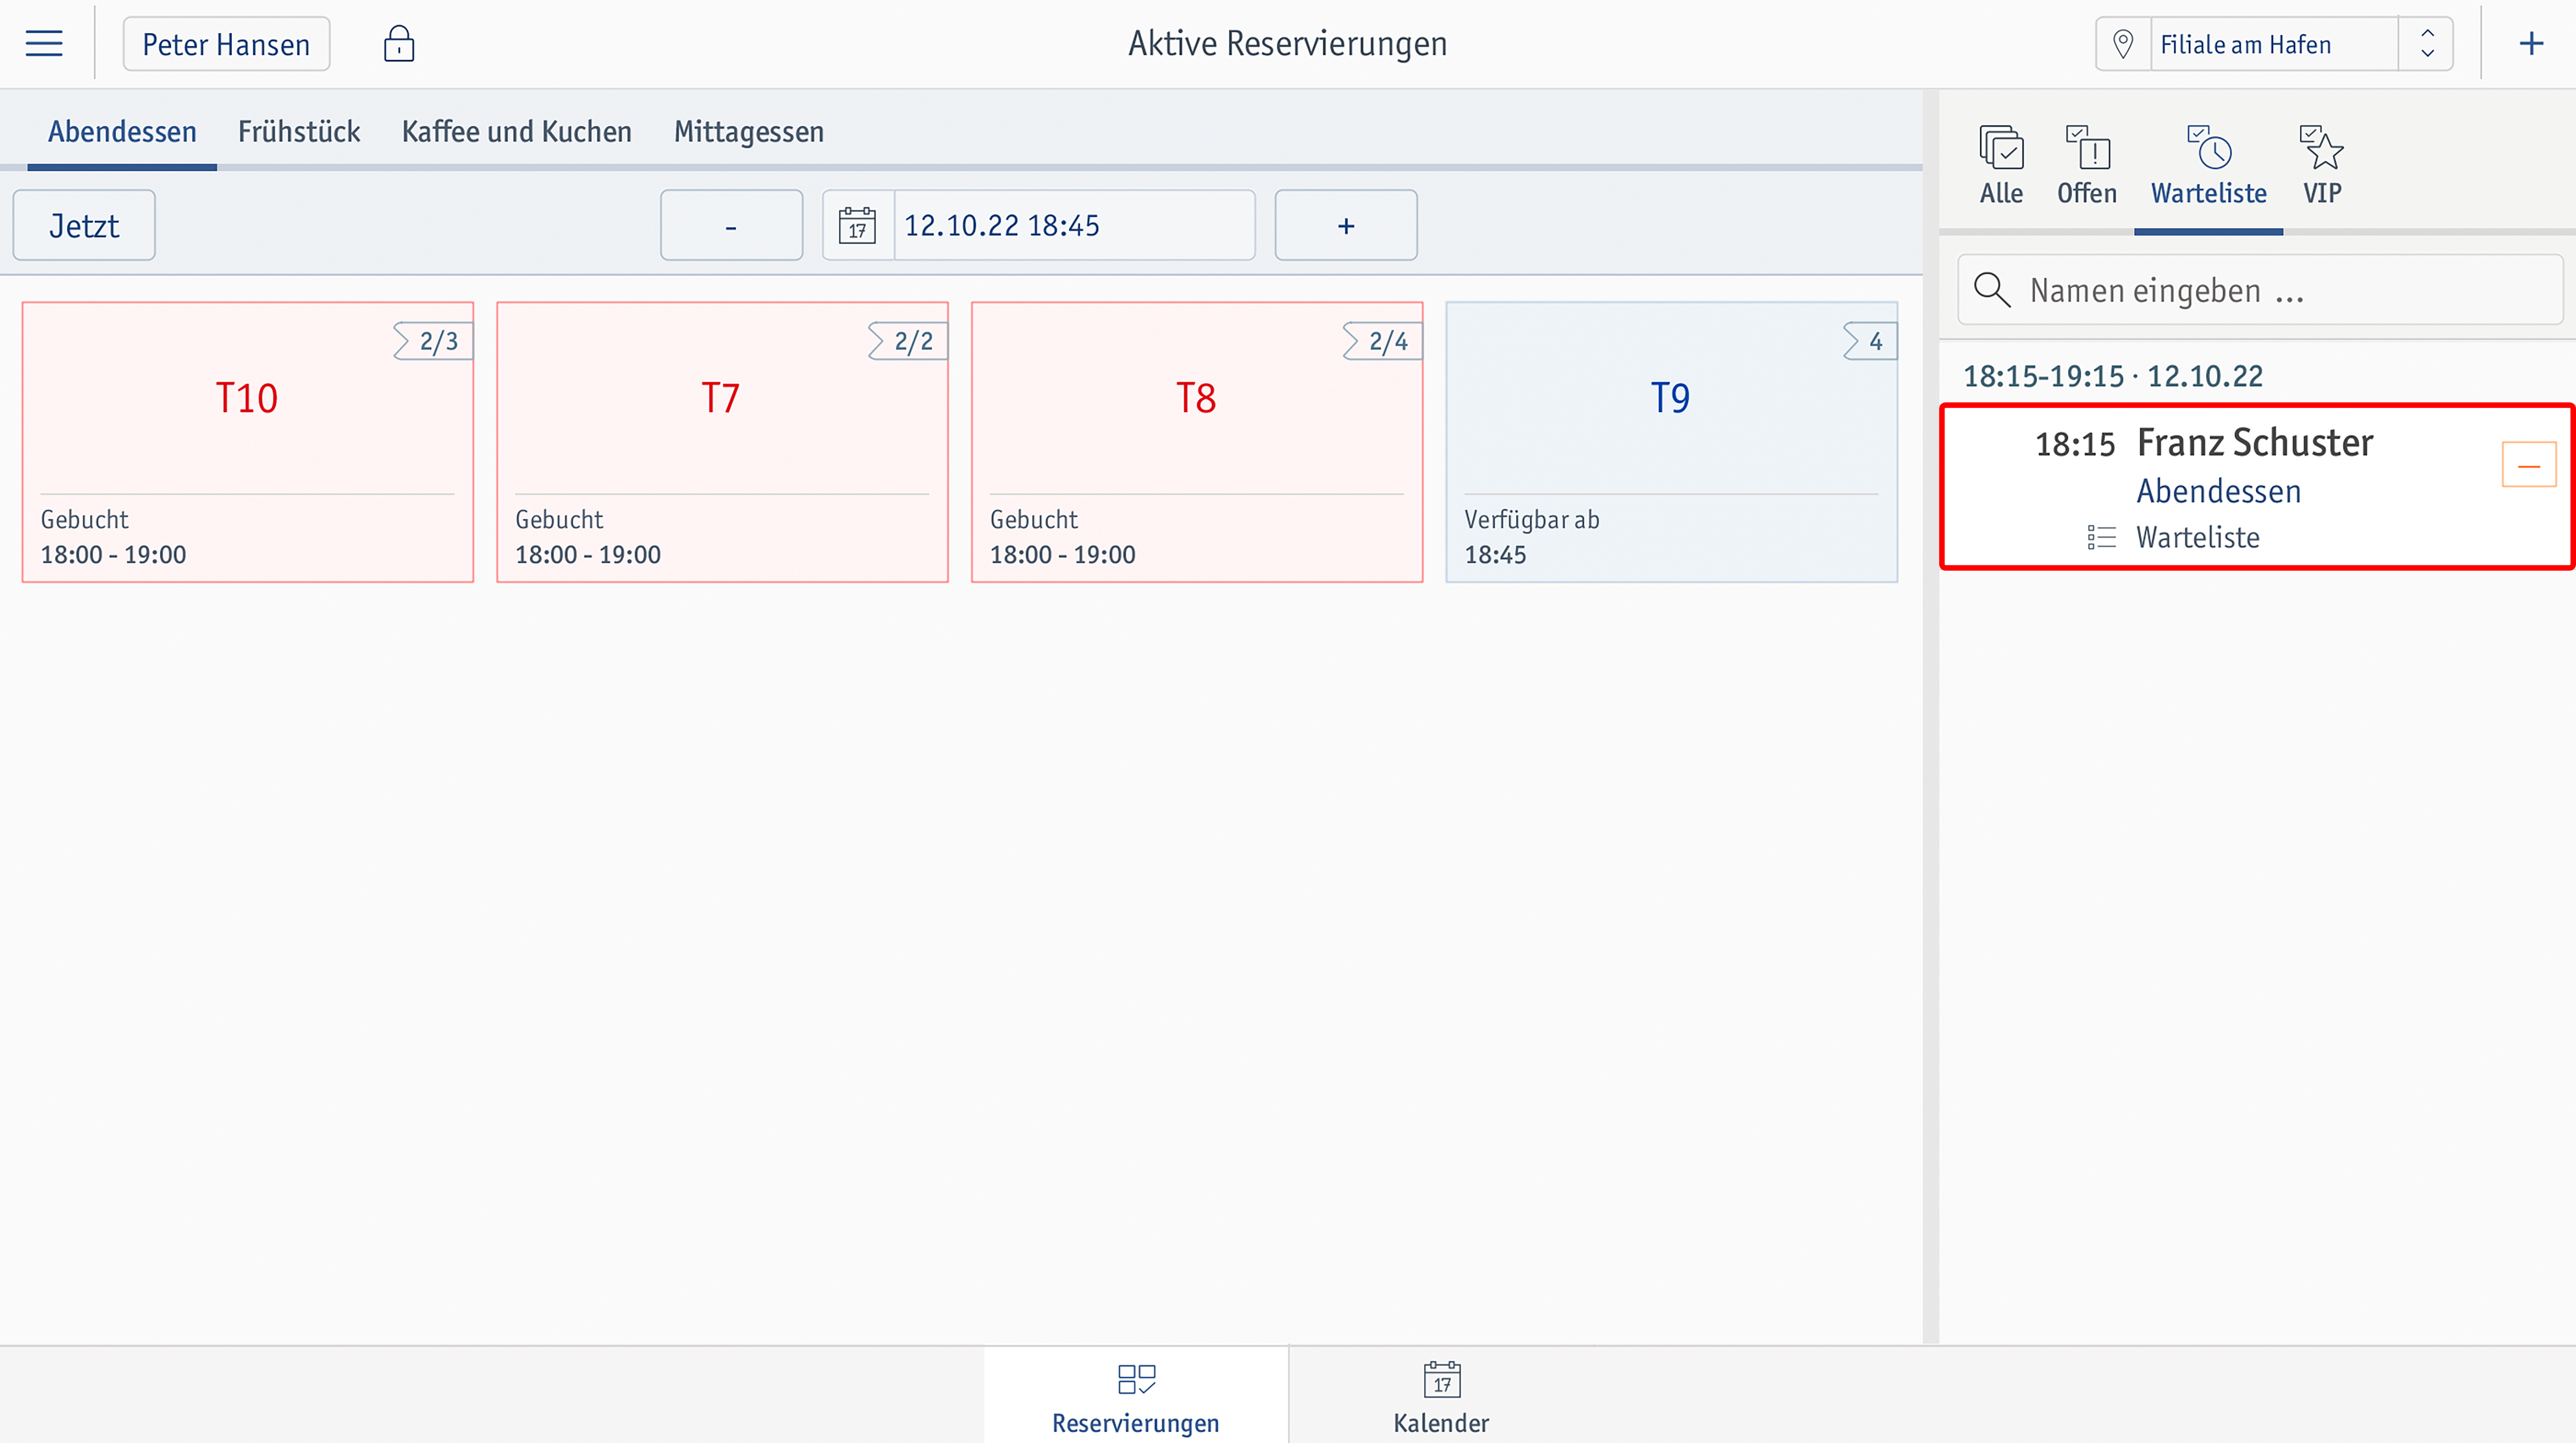Click the Alle filter icon
This screenshot has width=2576, height=1443.
pyautogui.click(x=2001, y=148)
